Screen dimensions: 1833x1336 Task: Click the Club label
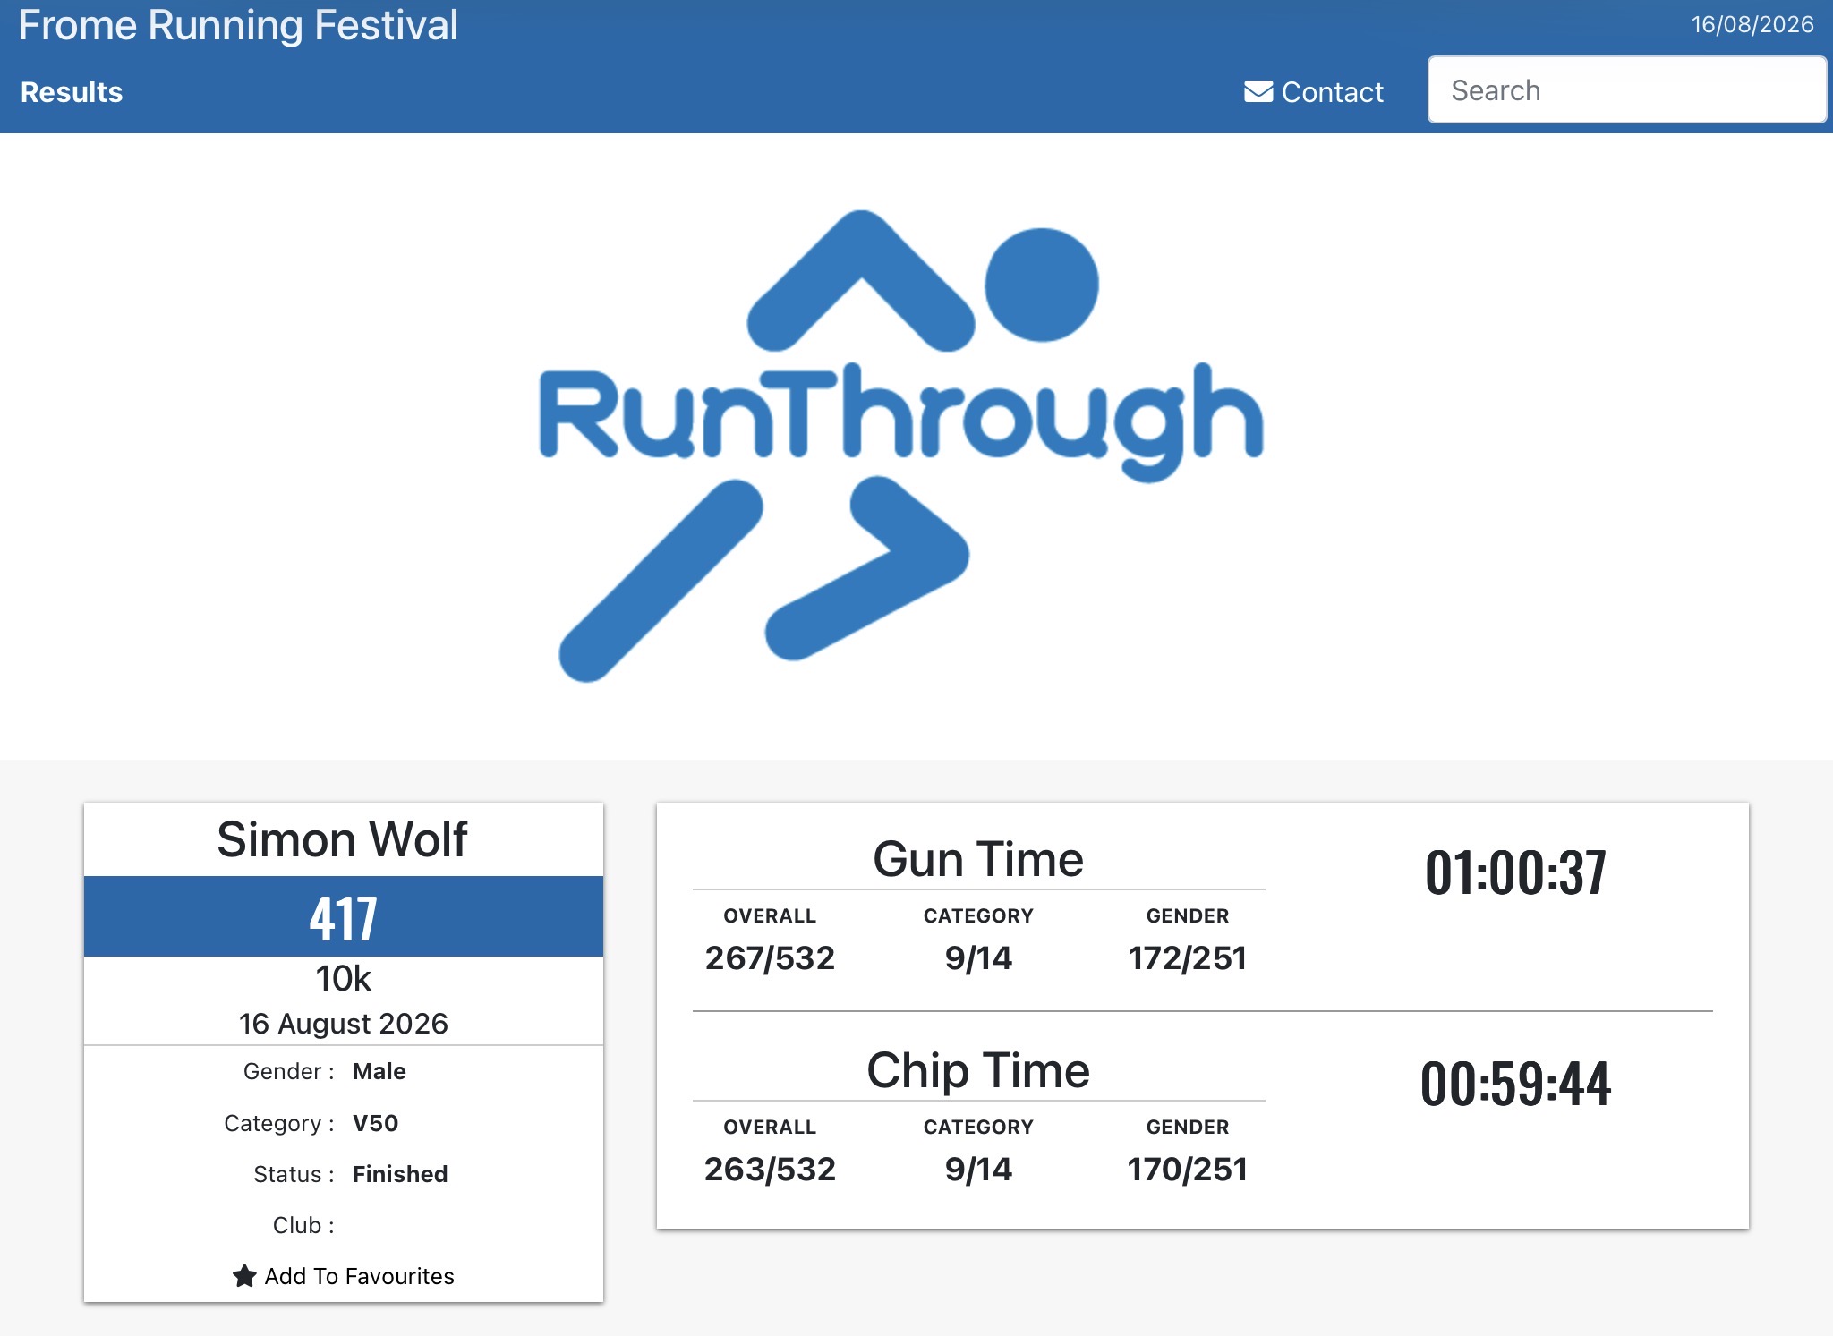click(303, 1225)
